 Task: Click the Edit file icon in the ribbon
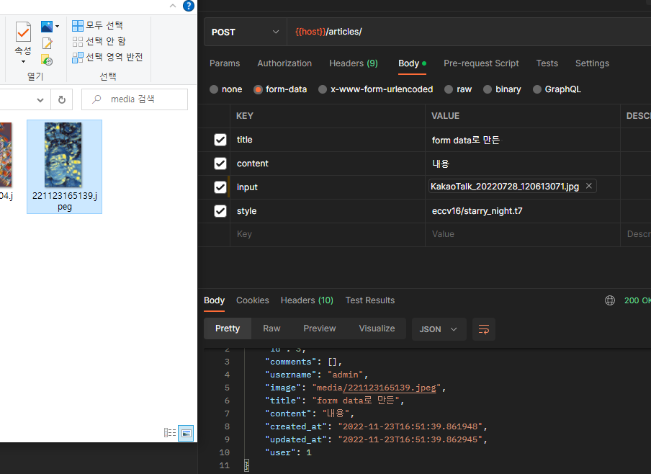47,43
